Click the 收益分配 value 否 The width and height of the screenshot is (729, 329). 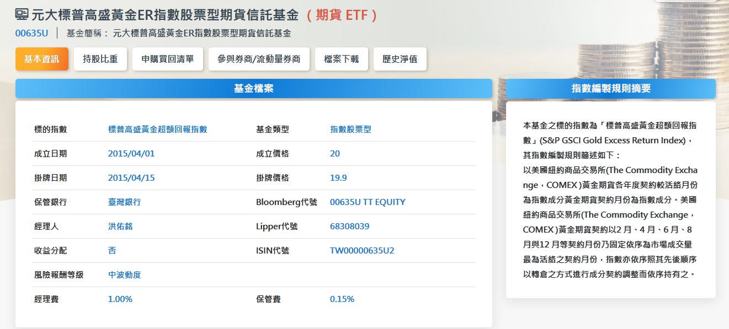tap(112, 251)
